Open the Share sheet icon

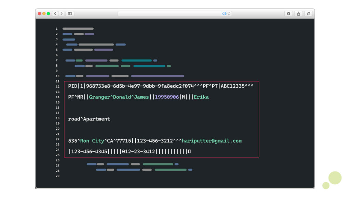(x=298, y=14)
